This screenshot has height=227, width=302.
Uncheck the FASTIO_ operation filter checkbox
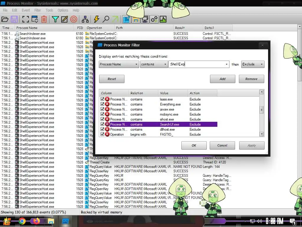tap(102, 134)
